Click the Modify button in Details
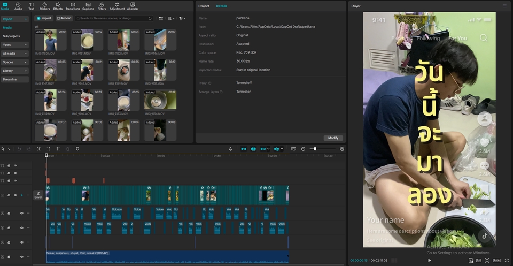Image resolution: width=513 pixels, height=266 pixels. point(333,138)
